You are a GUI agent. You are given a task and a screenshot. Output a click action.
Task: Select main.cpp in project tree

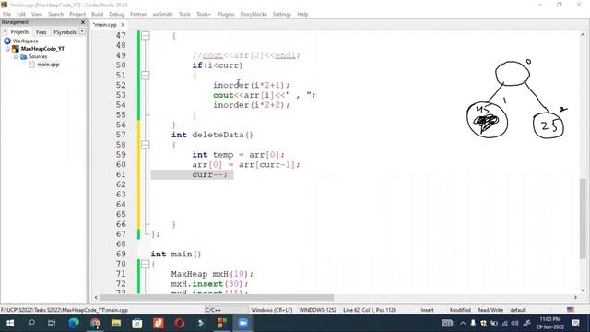(48, 65)
